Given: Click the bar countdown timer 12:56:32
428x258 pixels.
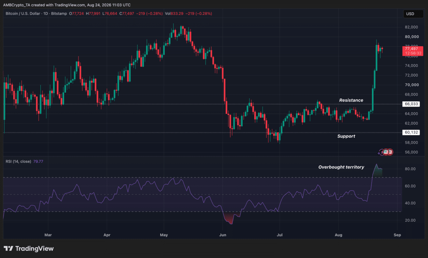Looking at the screenshot, I should point(412,53).
